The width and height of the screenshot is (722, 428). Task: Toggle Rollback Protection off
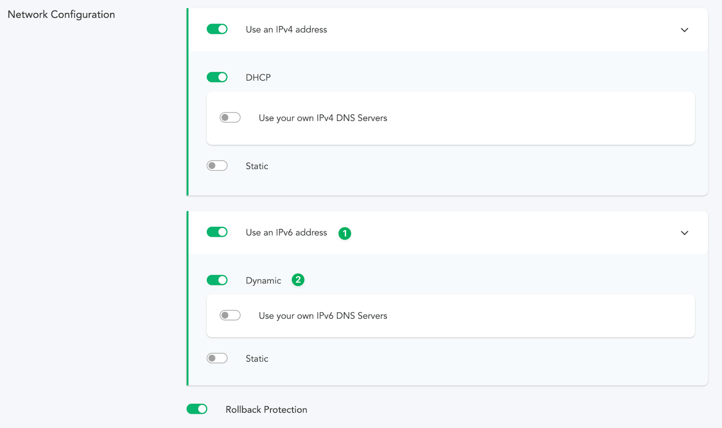pyautogui.click(x=197, y=409)
